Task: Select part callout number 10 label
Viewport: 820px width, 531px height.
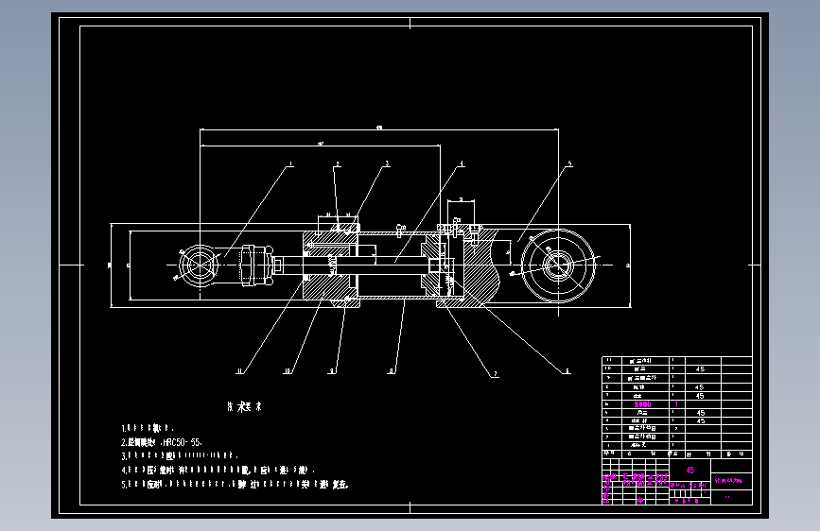Action: tap(288, 371)
